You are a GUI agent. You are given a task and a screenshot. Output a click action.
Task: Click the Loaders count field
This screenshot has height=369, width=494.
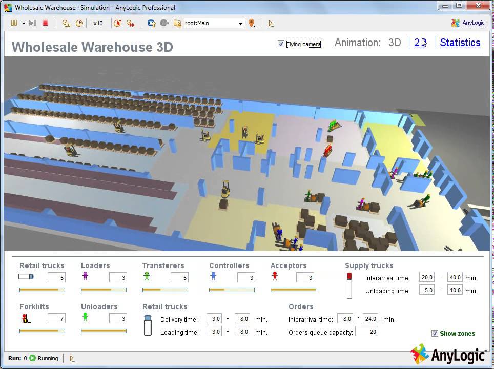click(x=118, y=278)
